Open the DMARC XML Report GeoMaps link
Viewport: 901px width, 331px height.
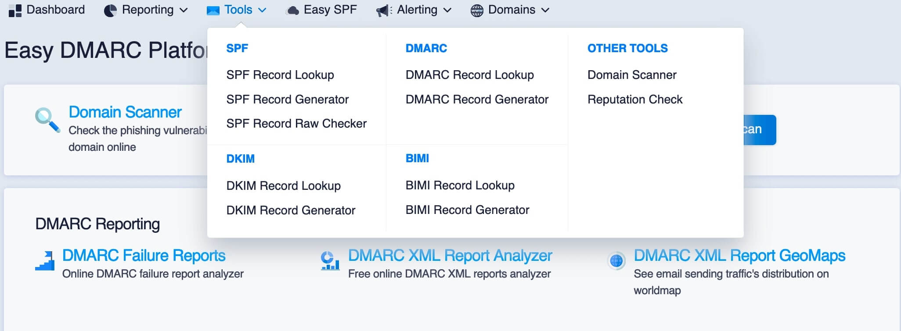(739, 256)
